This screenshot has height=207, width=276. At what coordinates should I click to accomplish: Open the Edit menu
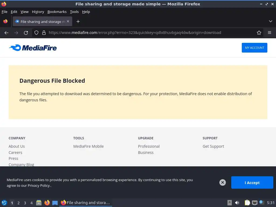[x=14, y=12]
